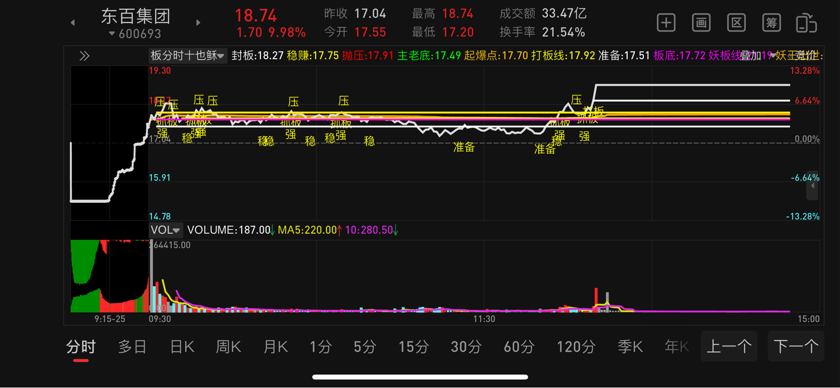Screen dimensions: 840x388
Task: Tap the pre-market auction chart area
Action: coord(109,143)
